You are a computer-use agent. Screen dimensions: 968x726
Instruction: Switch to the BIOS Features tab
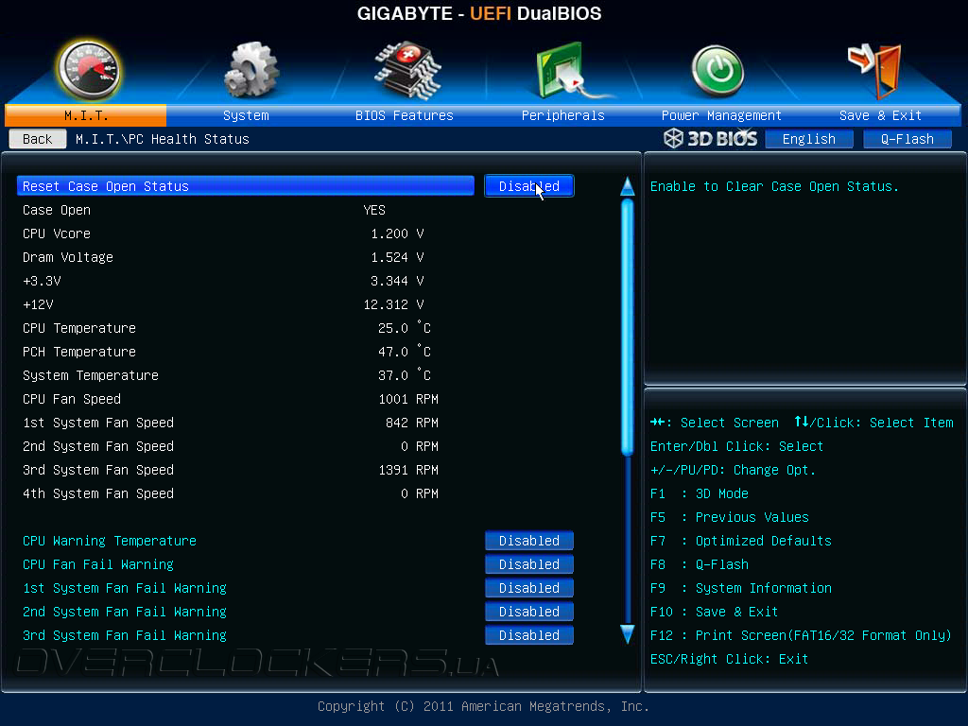click(x=405, y=115)
